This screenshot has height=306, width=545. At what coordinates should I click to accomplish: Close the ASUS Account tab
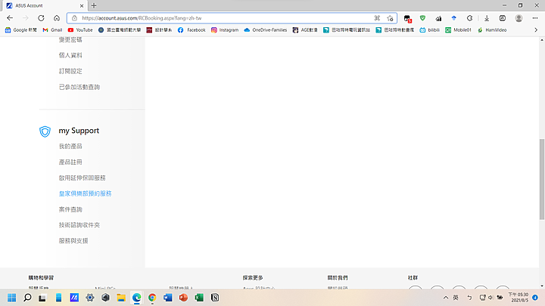(x=82, y=6)
